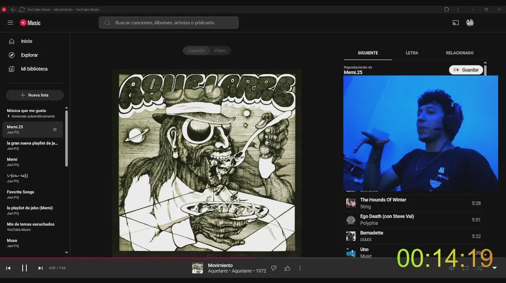Click the large Aquelarre album art
506x283 pixels.
pyautogui.click(x=207, y=164)
